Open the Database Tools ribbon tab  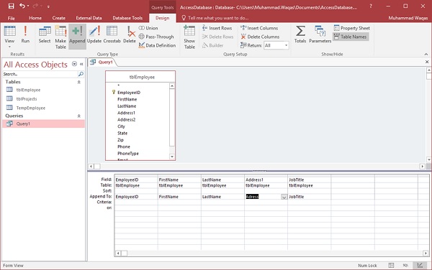pos(127,18)
